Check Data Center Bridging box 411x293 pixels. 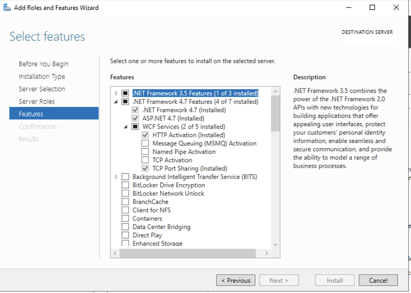pyautogui.click(x=125, y=227)
